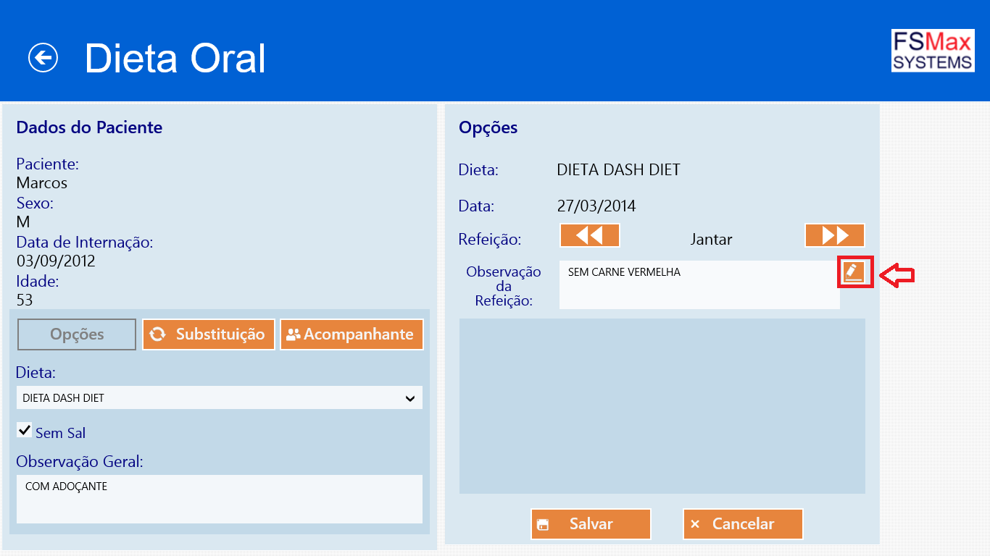This screenshot has height=556, width=990.
Task: Select the Opções button
Action: coord(77,334)
